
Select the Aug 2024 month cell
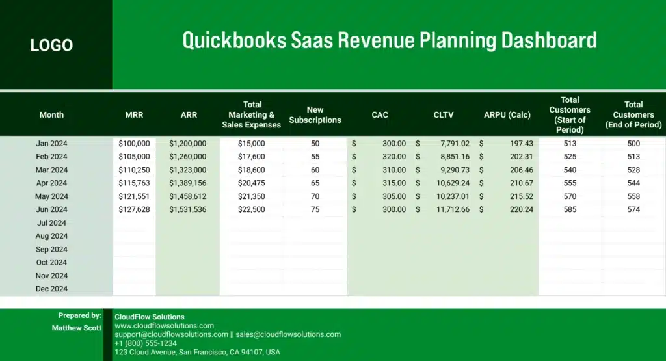coord(51,236)
